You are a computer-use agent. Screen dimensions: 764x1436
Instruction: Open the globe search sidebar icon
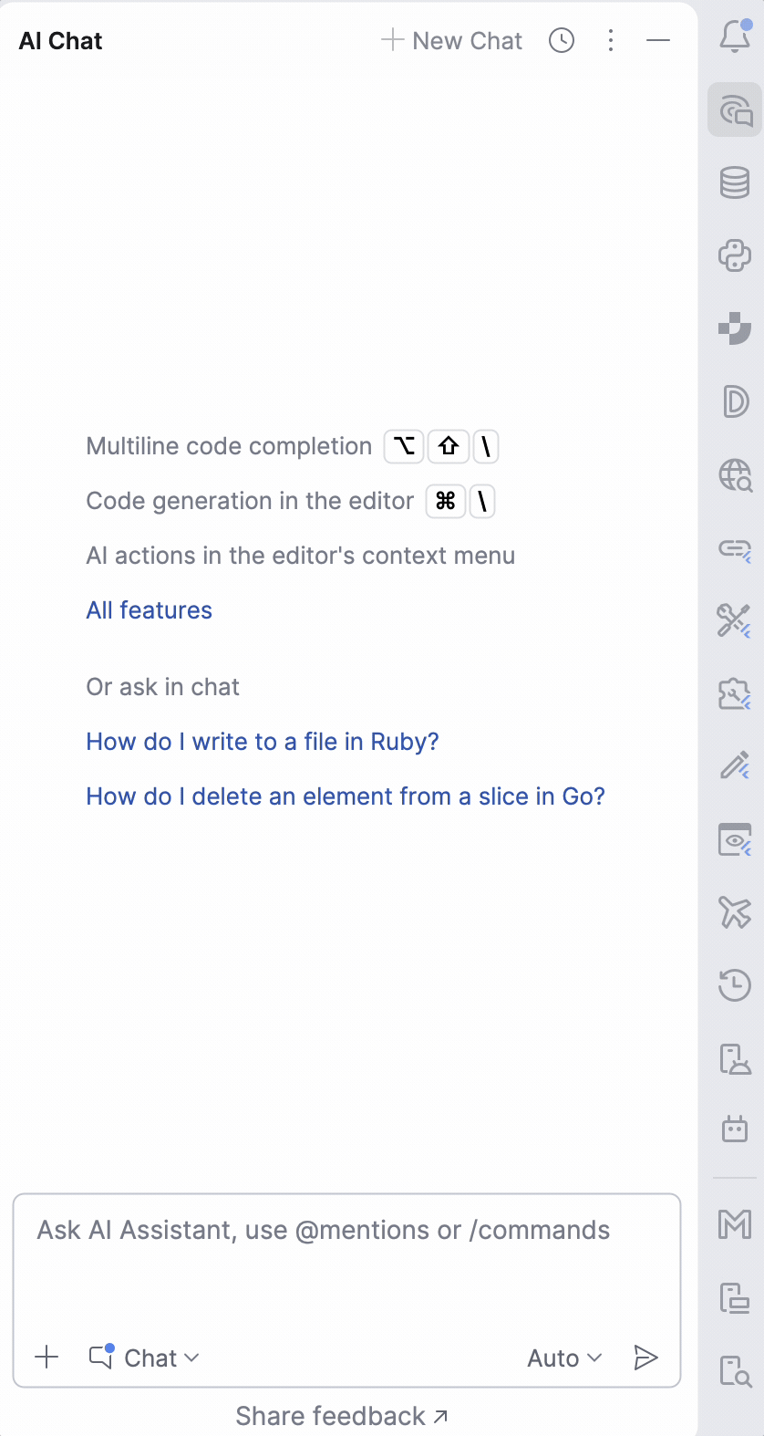[735, 474]
